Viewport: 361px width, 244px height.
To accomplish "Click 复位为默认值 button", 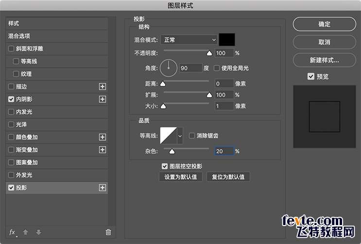I will (x=228, y=177).
